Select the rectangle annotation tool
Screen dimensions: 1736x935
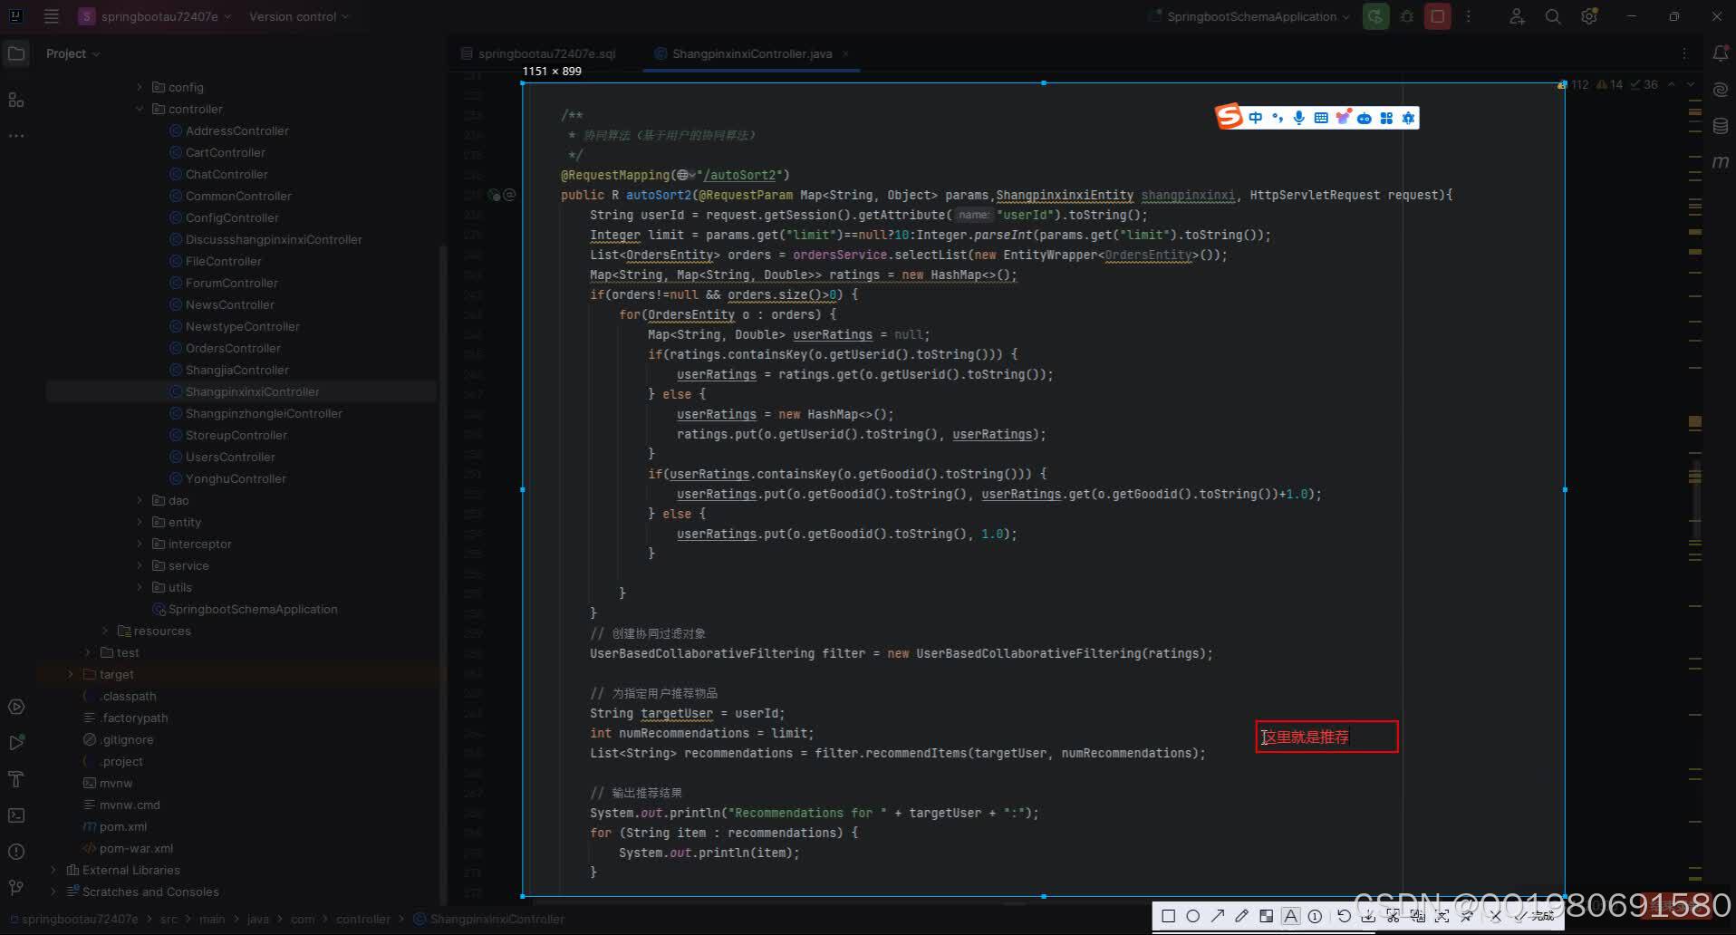(x=1169, y=916)
